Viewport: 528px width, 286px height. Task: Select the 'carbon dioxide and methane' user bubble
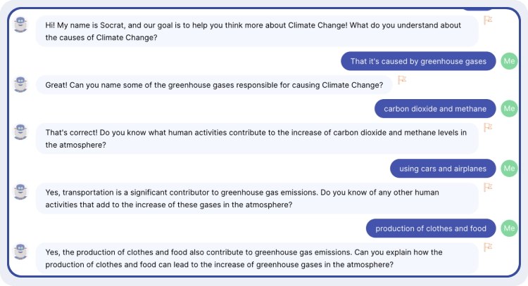[x=435, y=108]
